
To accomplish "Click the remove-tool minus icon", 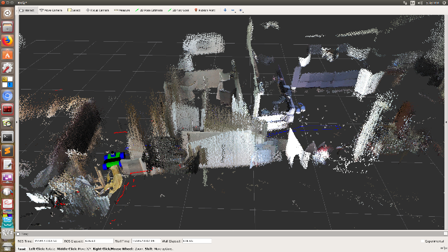I will [x=233, y=10].
